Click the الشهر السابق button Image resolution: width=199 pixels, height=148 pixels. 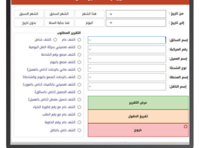(x=59, y=14)
